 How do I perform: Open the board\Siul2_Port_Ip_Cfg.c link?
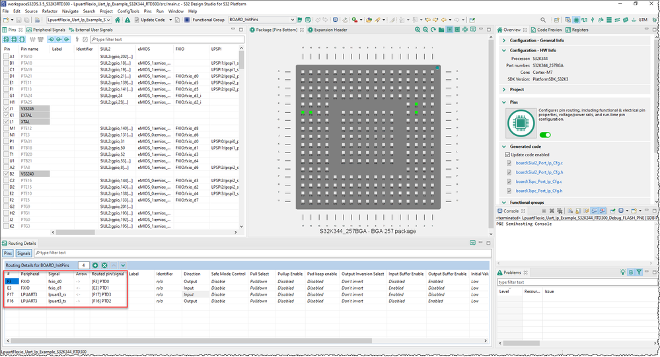(x=538, y=163)
